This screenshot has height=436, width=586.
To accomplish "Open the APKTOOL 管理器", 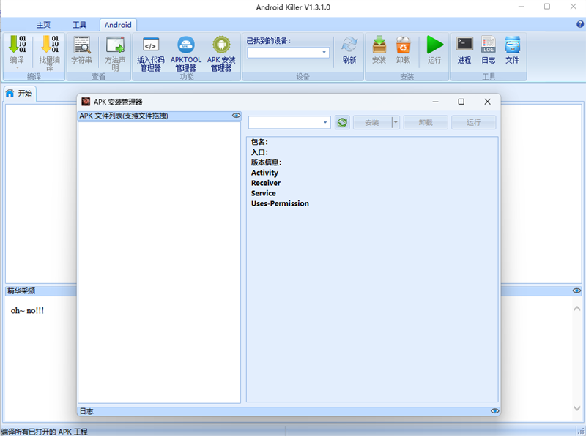I will pyautogui.click(x=186, y=53).
